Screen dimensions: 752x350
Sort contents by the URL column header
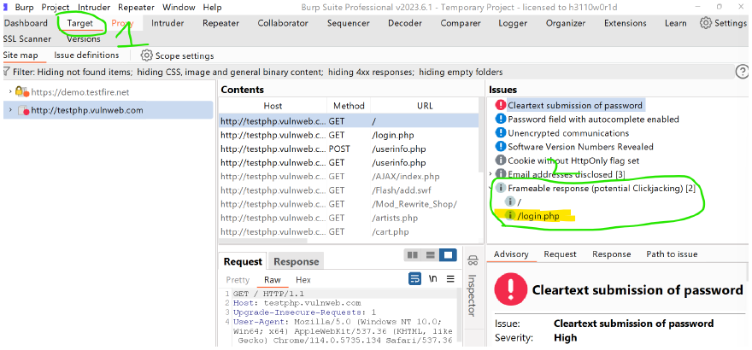[425, 106]
